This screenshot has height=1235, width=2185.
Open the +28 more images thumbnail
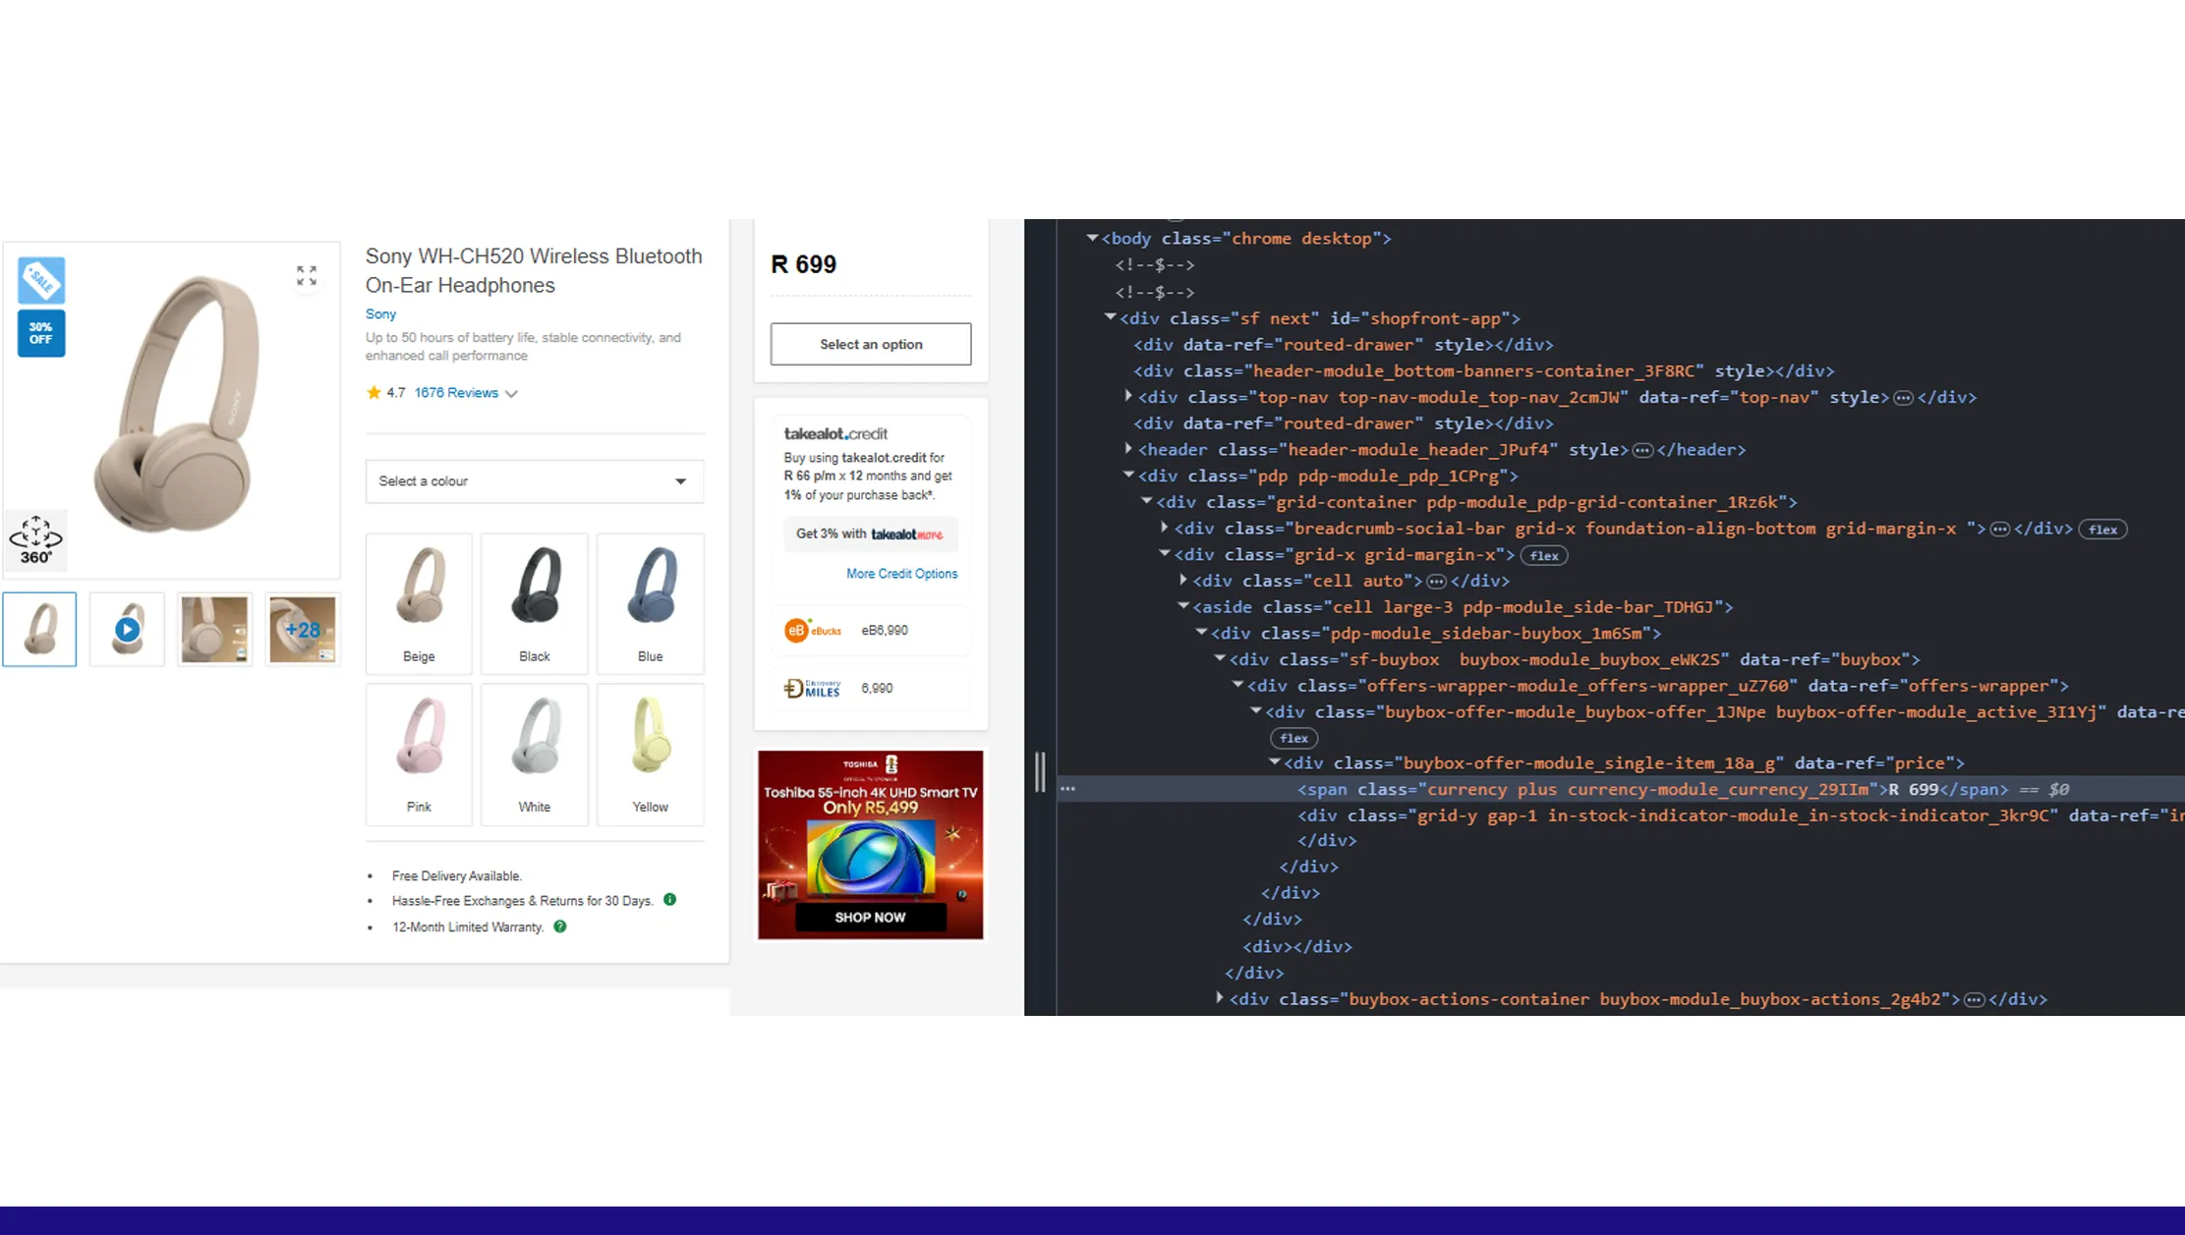point(303,630)
